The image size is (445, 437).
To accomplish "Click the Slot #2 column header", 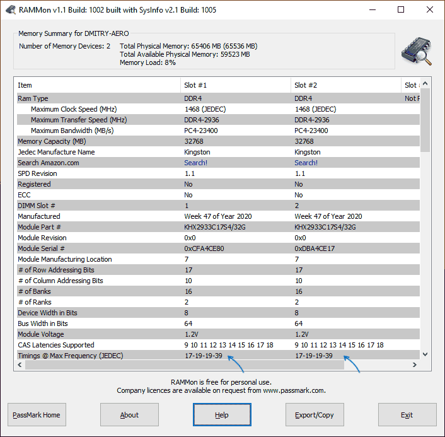I will click(x=346, y=85).
